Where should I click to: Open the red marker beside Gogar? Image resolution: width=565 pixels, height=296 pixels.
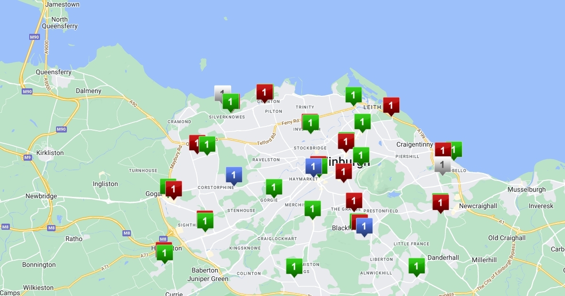pos(174,189)
